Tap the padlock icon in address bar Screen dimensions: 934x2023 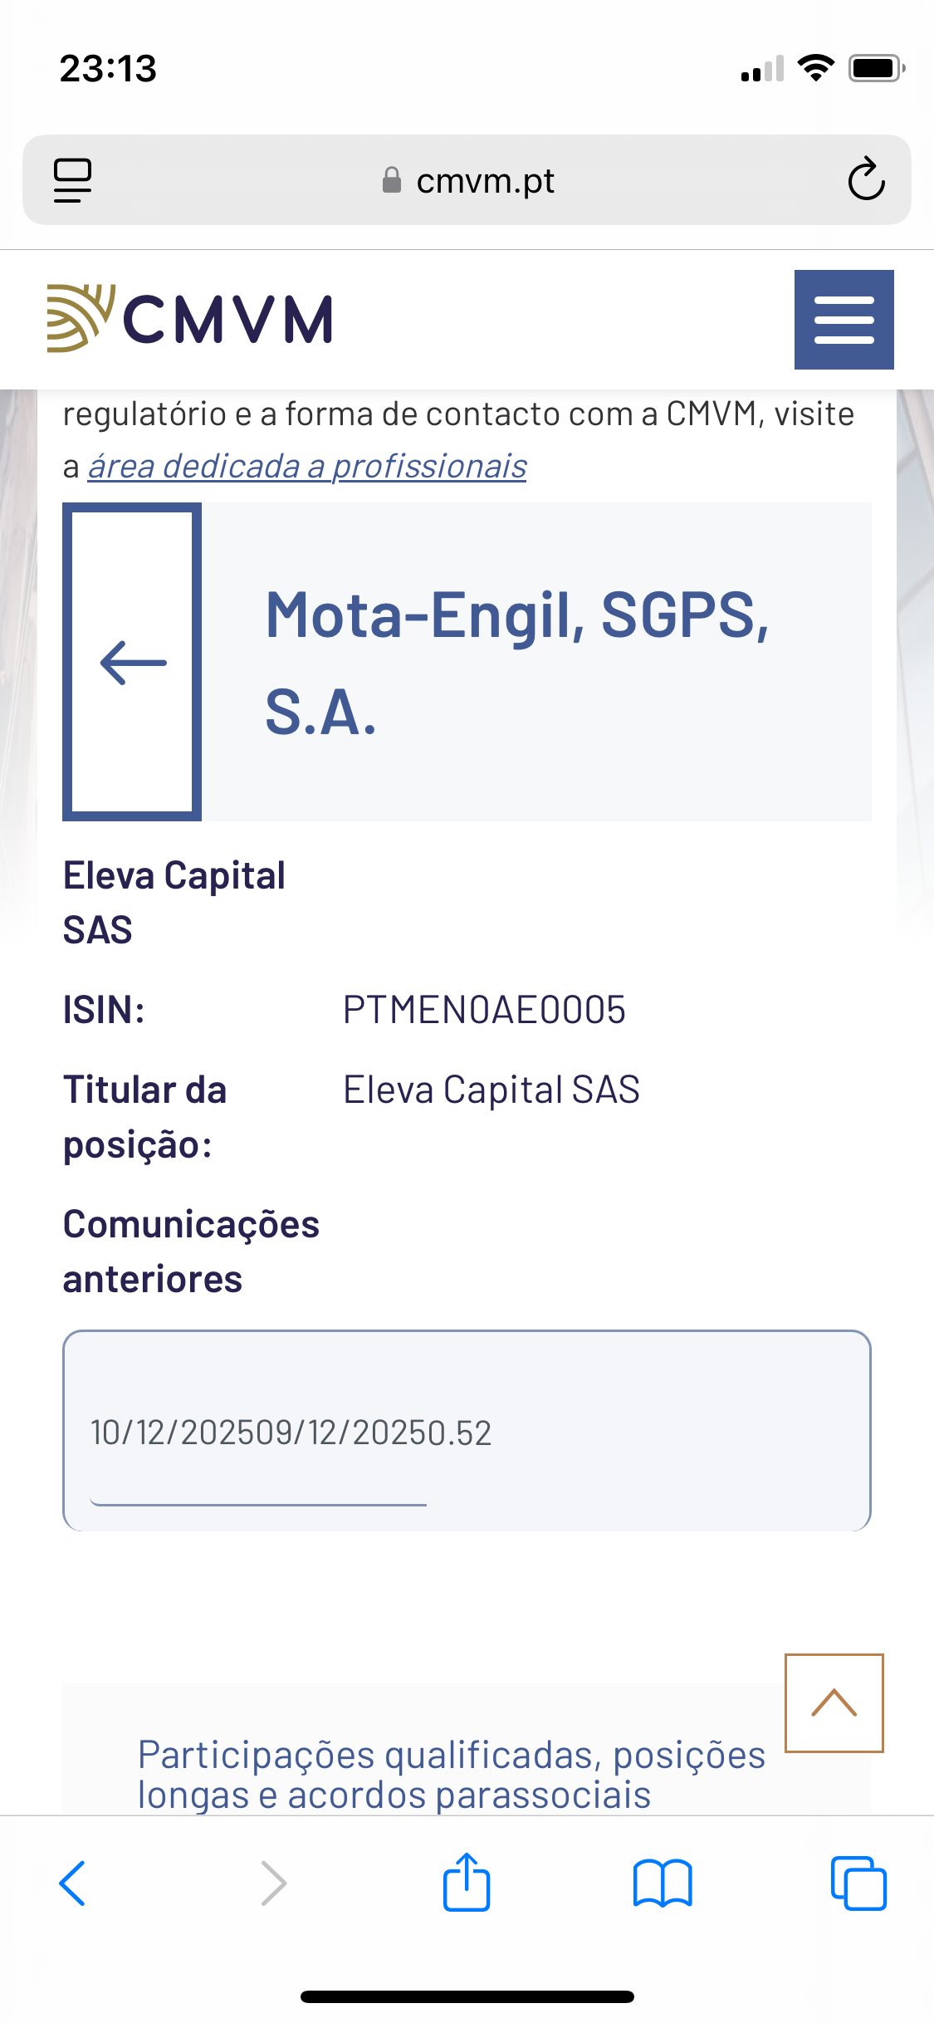click(392, 180)
